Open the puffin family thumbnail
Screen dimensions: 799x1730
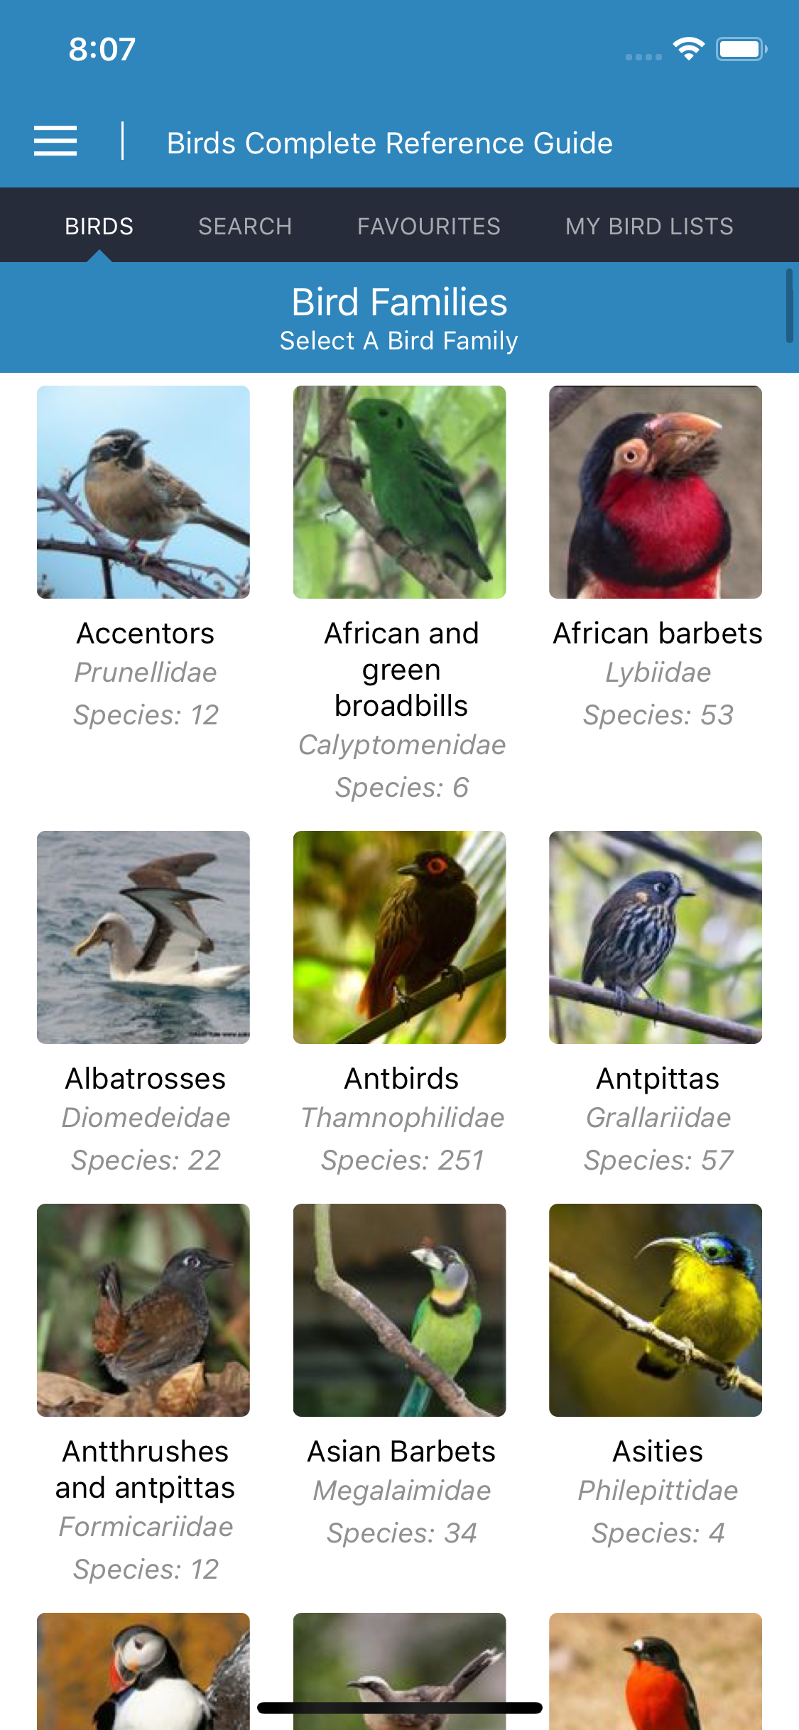coord(143,1670)
